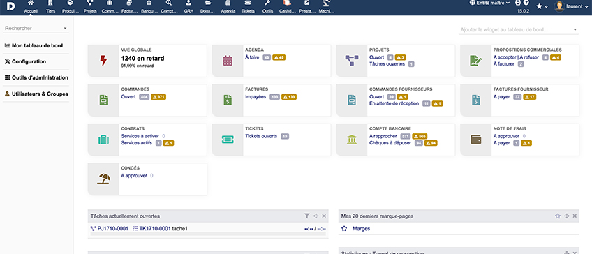Open the Tickets ouverts link
Image resolution: width=592 pixels, height=254 pixels.
tap(261, 136)
